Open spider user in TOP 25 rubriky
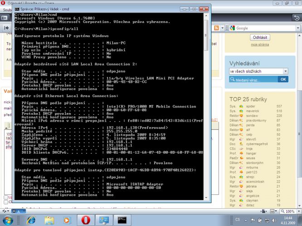 251,106
